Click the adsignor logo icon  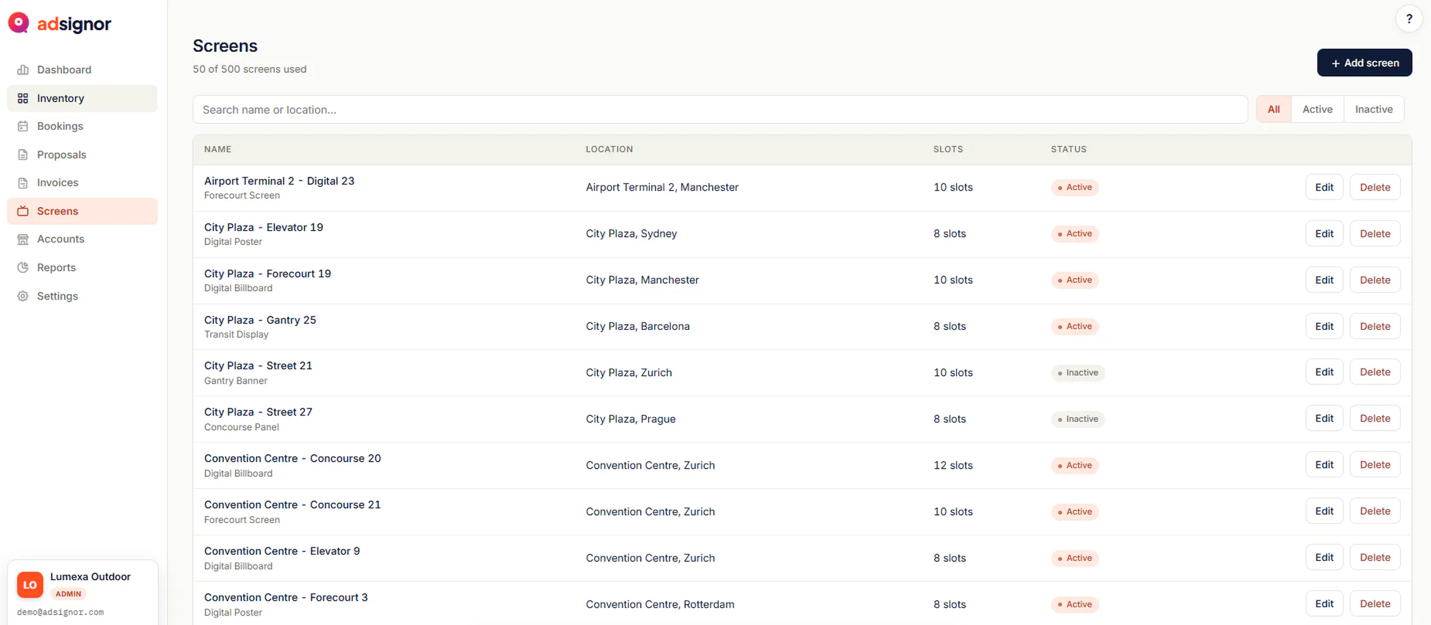pyautogui.click(x=18, y=23)
